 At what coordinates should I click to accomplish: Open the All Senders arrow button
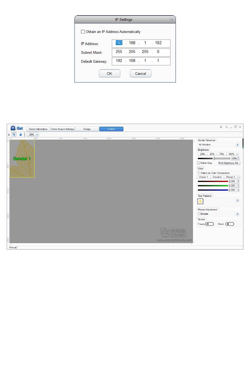tap(237, 145)
